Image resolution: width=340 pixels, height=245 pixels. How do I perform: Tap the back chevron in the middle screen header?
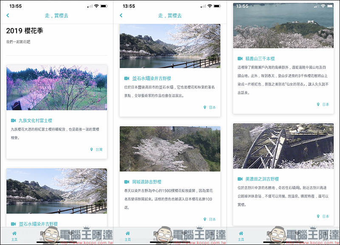pyautogui.click(x=121, y=15)
